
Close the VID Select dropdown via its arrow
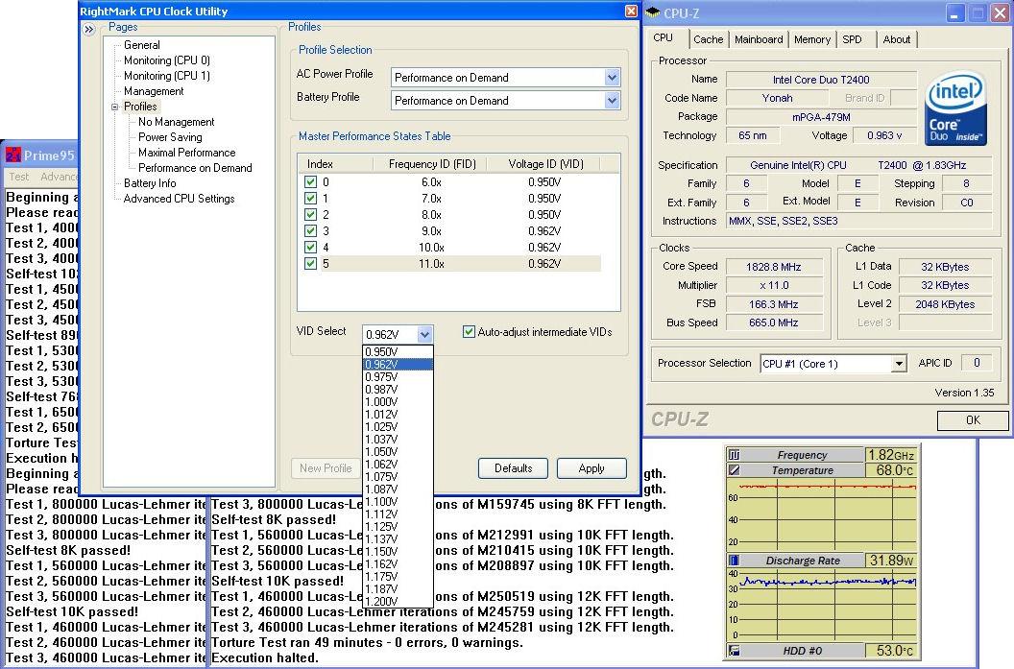(424, 334)
